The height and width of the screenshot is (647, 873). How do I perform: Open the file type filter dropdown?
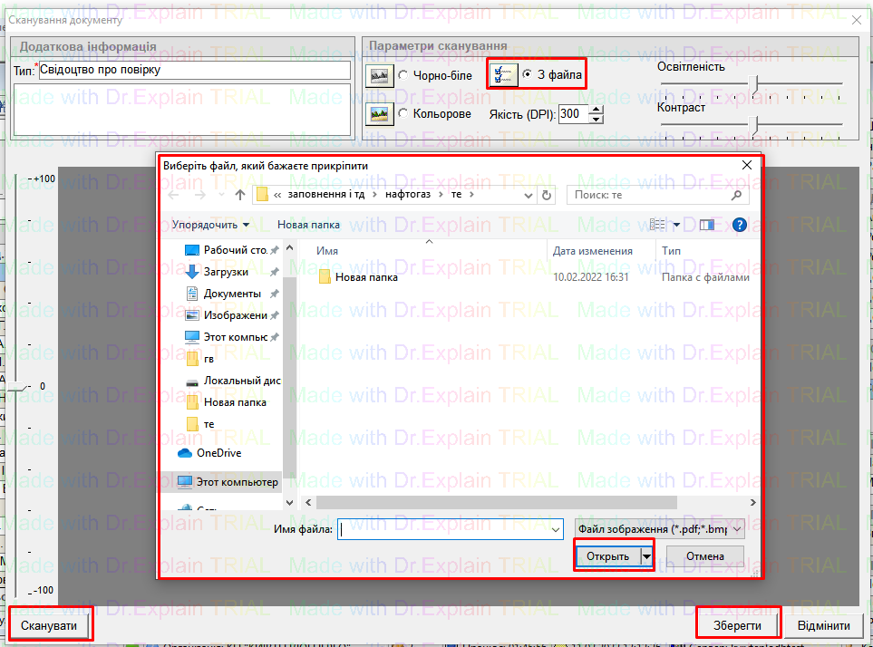659,529
